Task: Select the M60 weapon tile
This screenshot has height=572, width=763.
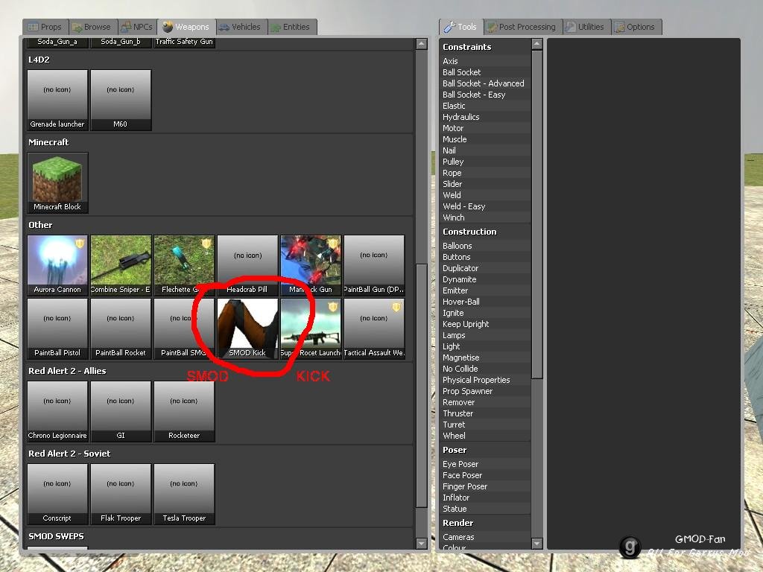Action: click(x=121, y=100)
